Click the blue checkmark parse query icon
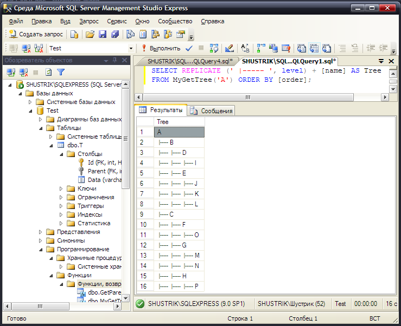Image resolution: width=401 pixels, height=326 pixels. tap(189, 48)
